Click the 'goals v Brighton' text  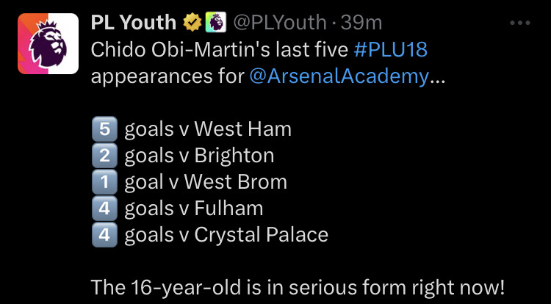pos(199,156)
